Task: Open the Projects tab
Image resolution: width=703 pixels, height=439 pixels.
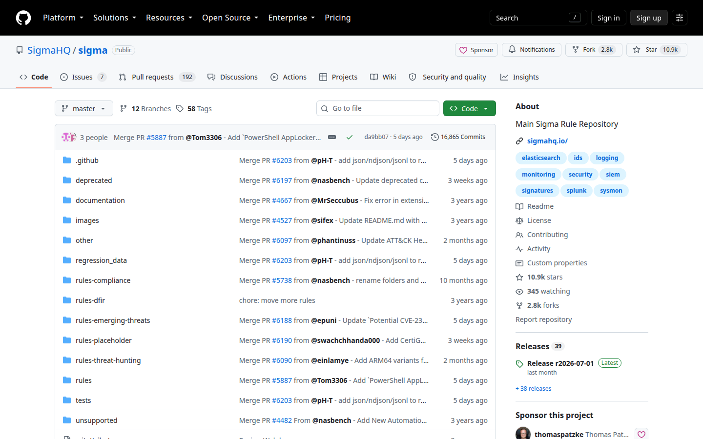Action: click(338, 77)
